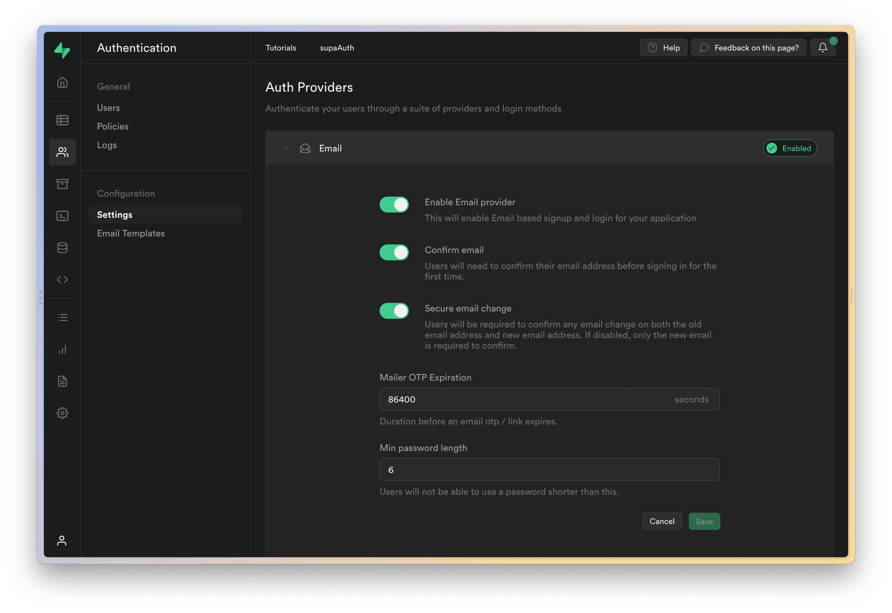Image resolution: width=892 pixels, height=613 pixels.
Task: Open the Storage icon in sidebar
Action: 62,184
